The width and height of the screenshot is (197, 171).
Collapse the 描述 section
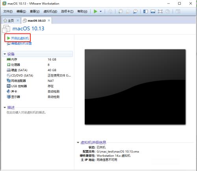point(5,108)
